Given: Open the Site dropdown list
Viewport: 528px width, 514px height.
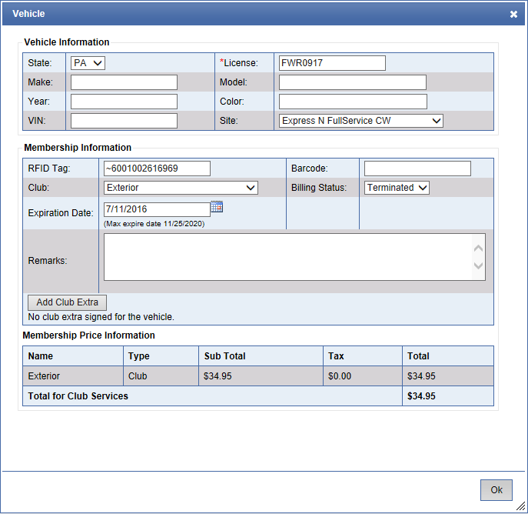Looking at the screenshot, I should (x=360, y=121).
